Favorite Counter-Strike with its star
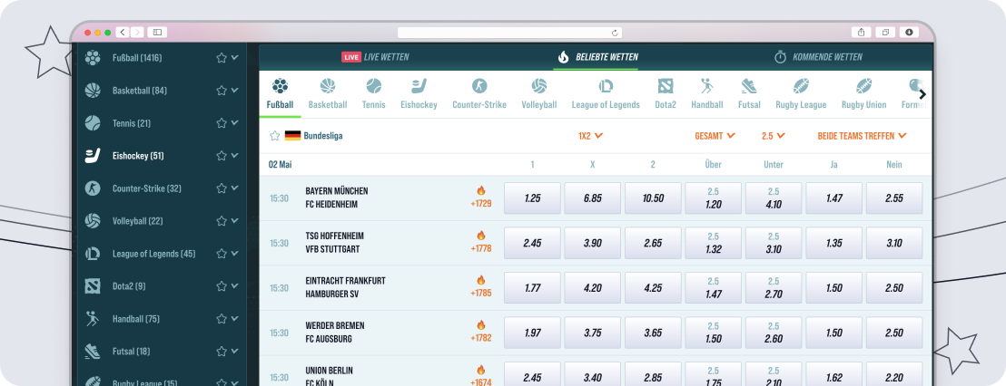Image resolution: width=1006 pixels, height=386 pixels. click(222, 188)
